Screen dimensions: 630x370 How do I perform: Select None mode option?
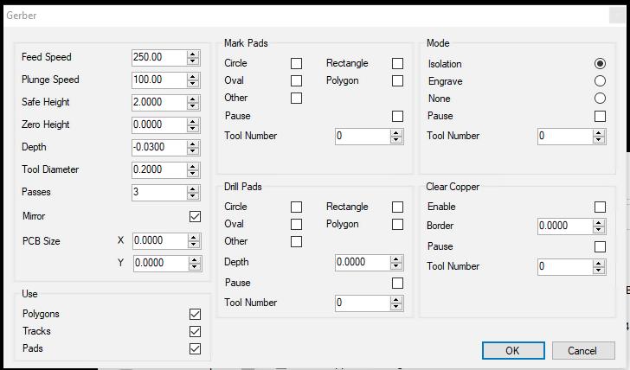coord(600,99)
